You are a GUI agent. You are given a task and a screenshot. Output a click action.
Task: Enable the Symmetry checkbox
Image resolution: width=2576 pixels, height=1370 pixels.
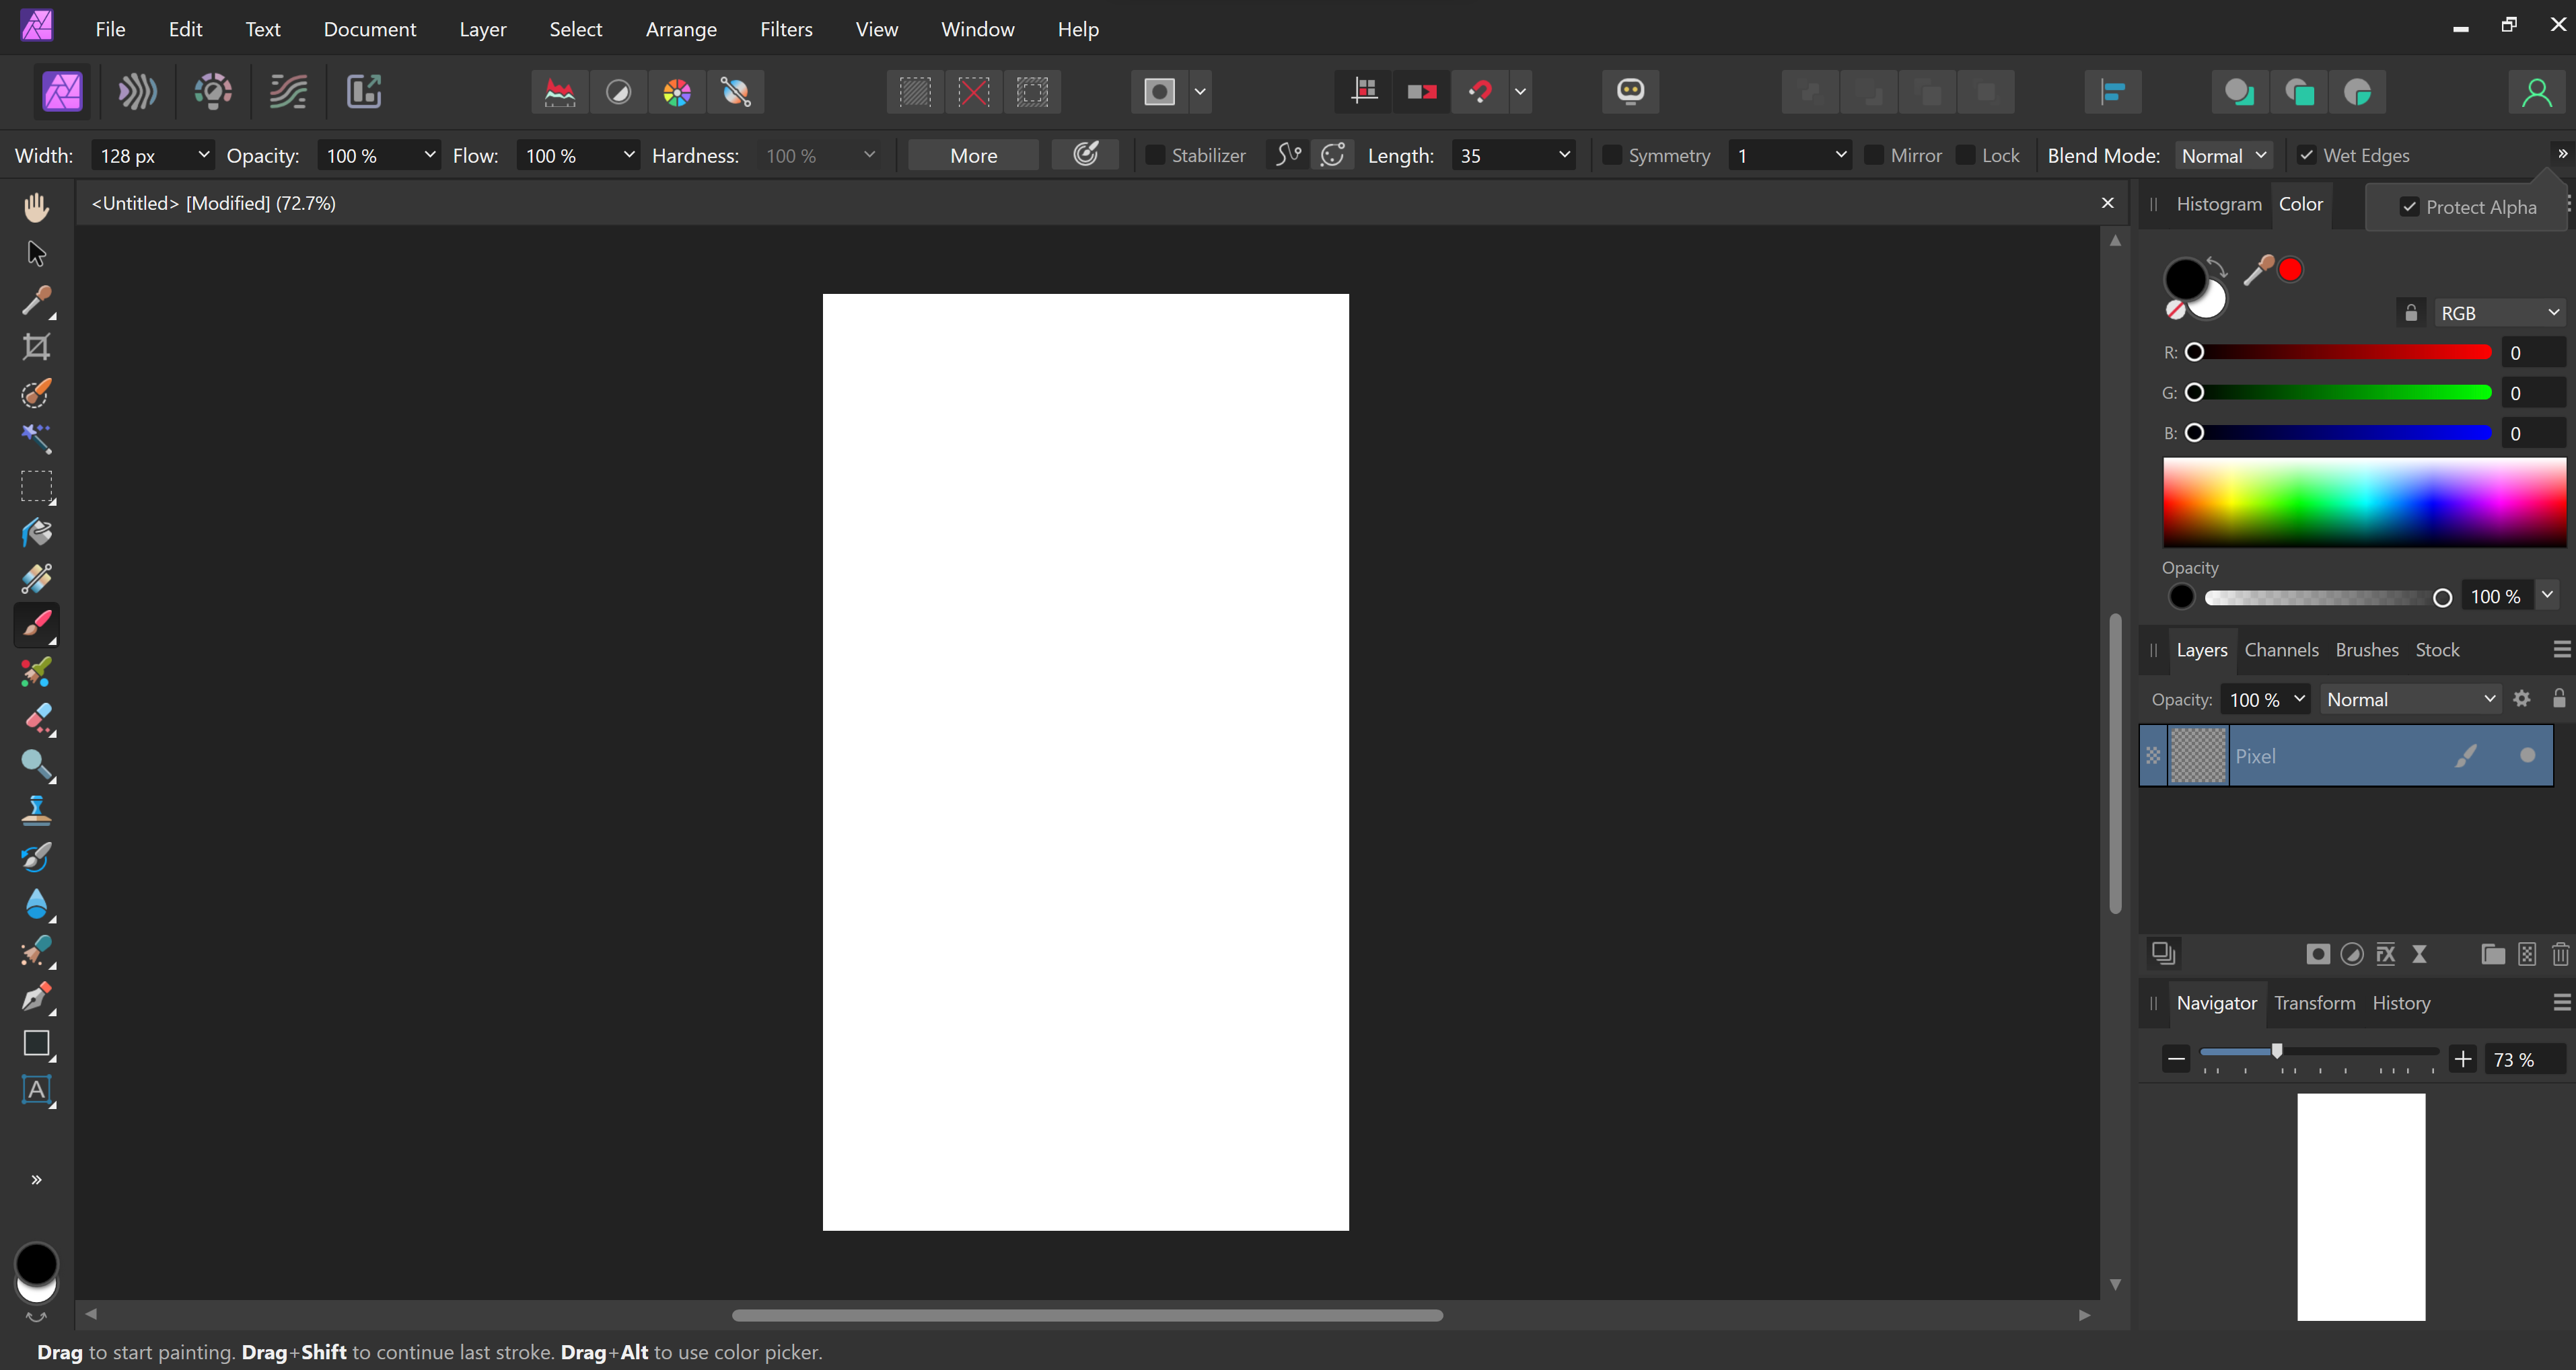click(x=1612, y=155)
